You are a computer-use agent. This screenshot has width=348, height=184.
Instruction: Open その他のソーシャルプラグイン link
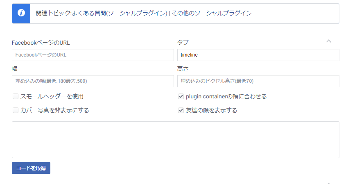(x=212, y=14)
